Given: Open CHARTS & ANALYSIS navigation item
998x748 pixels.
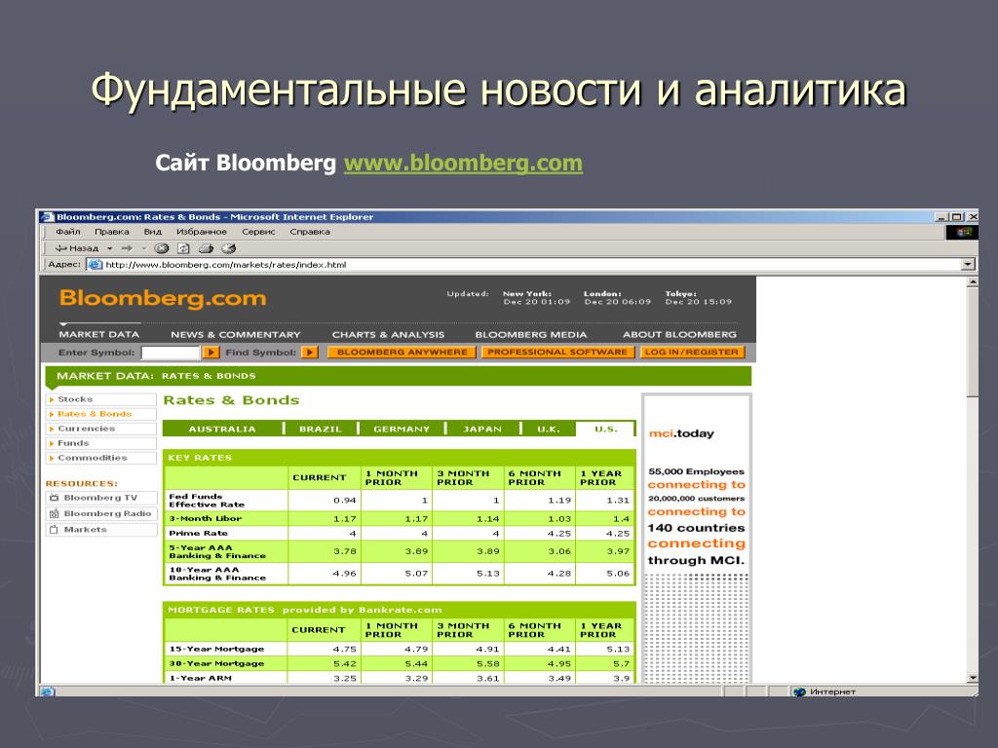Looking at the screenshot, I should click(x=388, y=335).
